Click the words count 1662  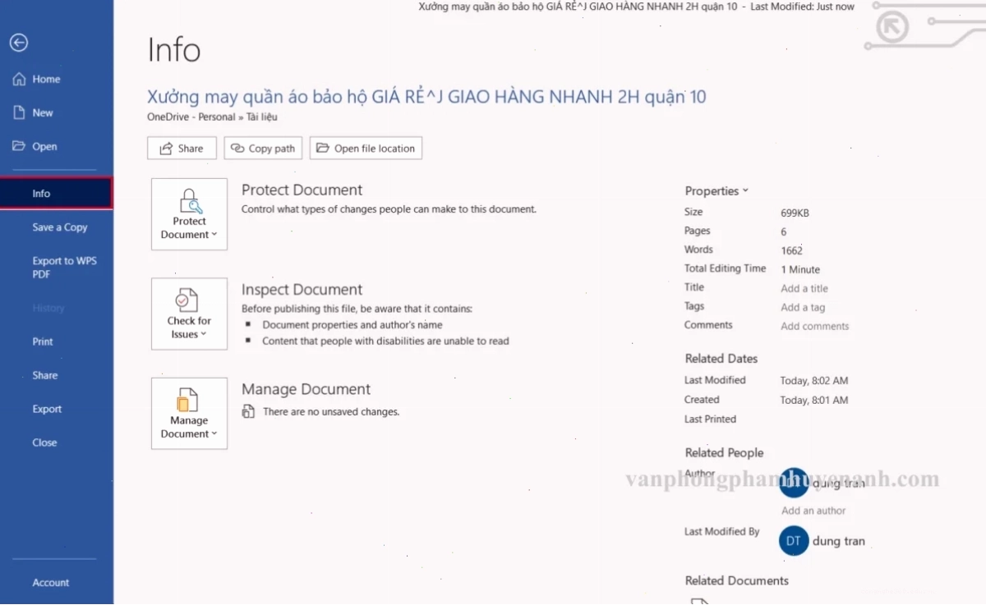point(791,250)
